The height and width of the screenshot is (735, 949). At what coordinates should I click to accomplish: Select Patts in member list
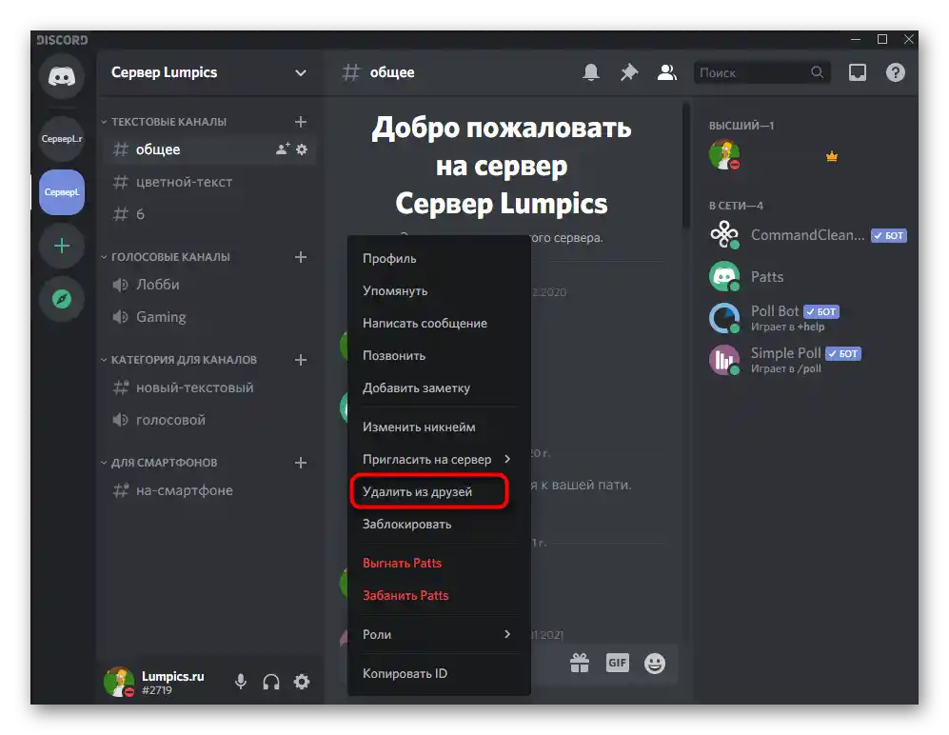[808, 277]
